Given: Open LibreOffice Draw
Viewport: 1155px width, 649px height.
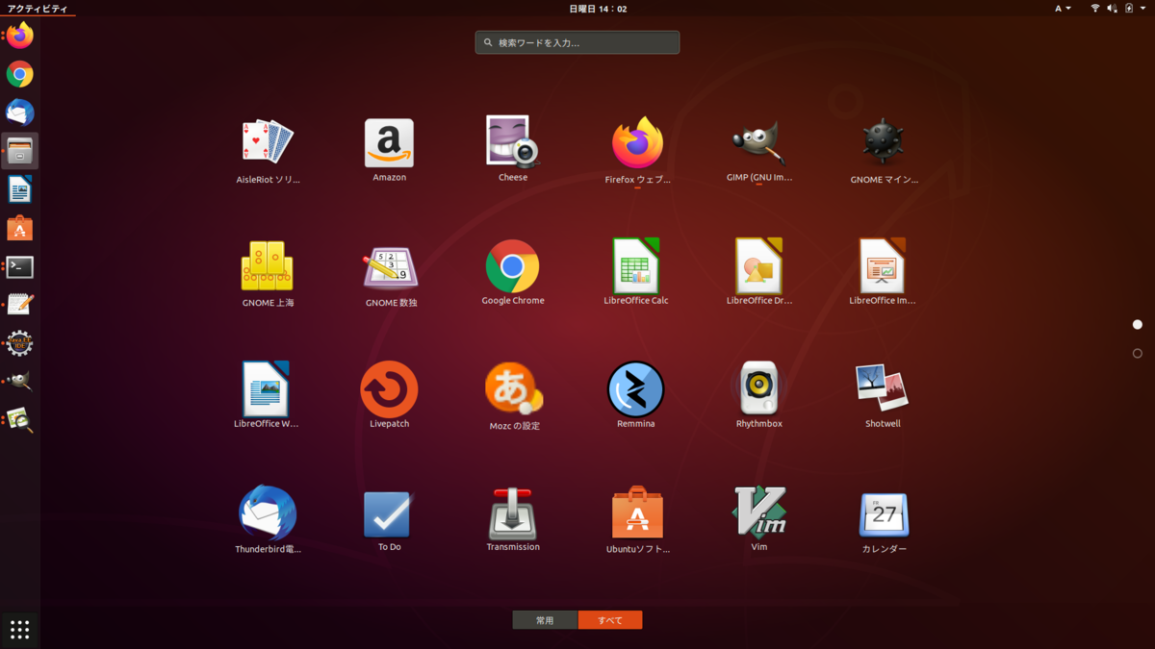Looking at the screenshot, I should 758,265.
